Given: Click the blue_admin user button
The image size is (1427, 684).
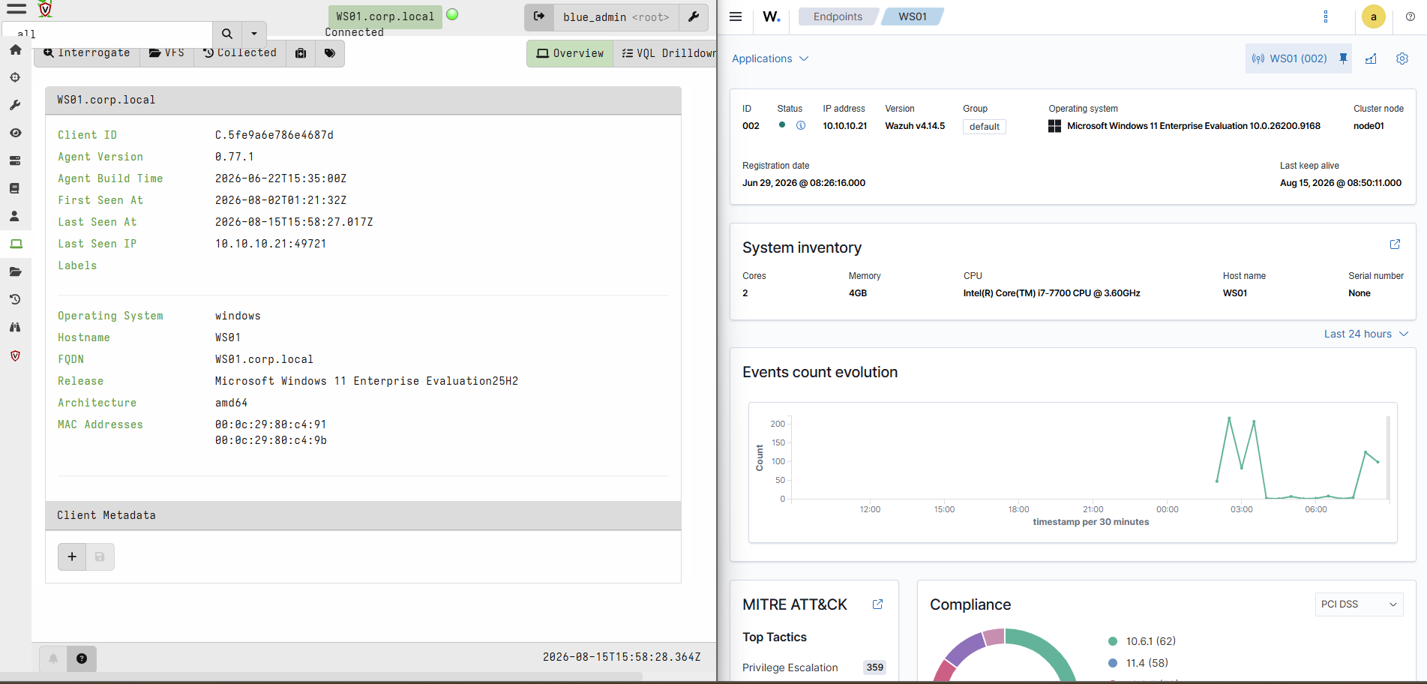Looking at the screenshot, I should tap(616, 16).
